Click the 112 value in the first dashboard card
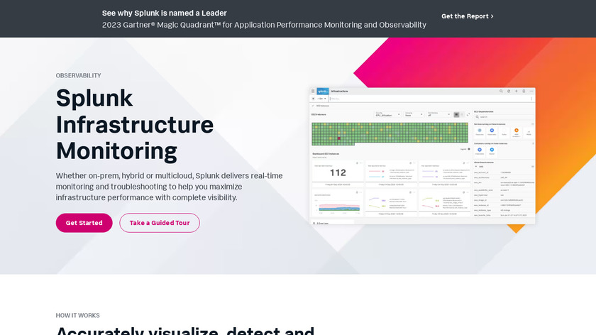The height and width of the screenshot is (335, 596). click(x=338, y=173)
